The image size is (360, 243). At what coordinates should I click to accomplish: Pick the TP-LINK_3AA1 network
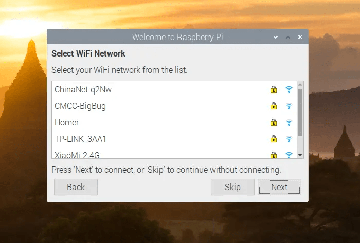click(80, 139)
